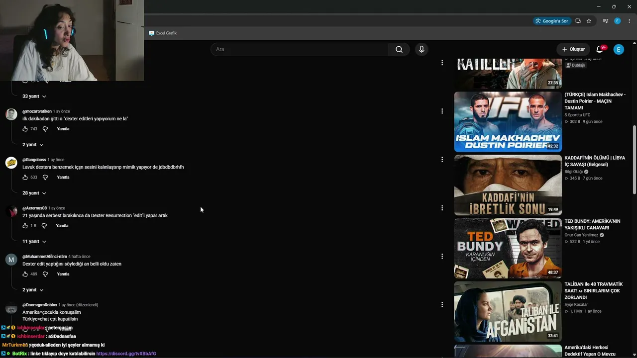Expand the 33 yanıt replies
The height and width of the screenshot is (358, 637).
coord(34,96)
